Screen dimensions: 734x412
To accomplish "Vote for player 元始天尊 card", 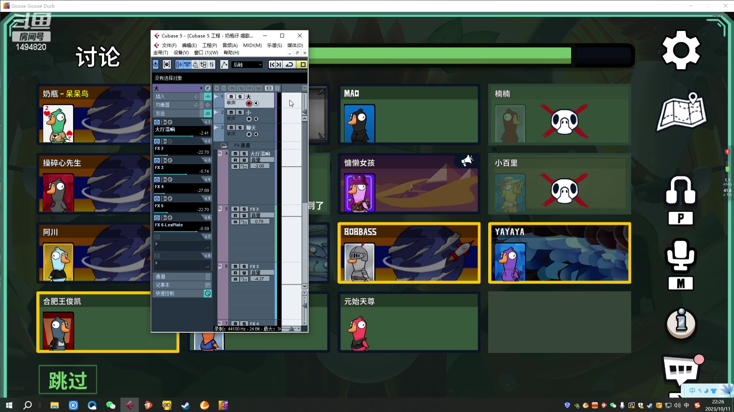I will click(409, 322).
